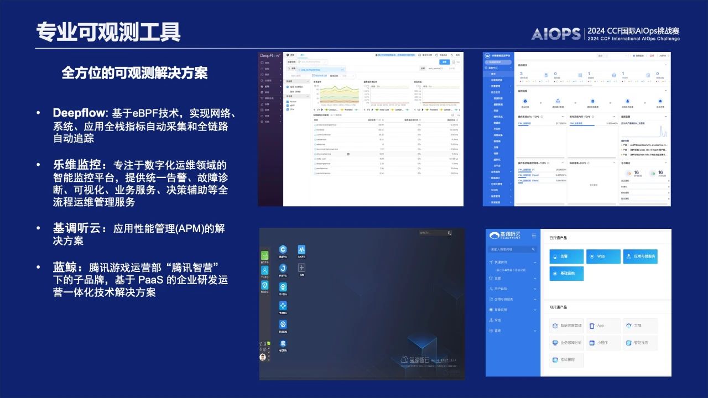This screenshot has width=708, height=398.
Task: Click the plus add-app icon on BlueKing desktop
Action: 301,268
